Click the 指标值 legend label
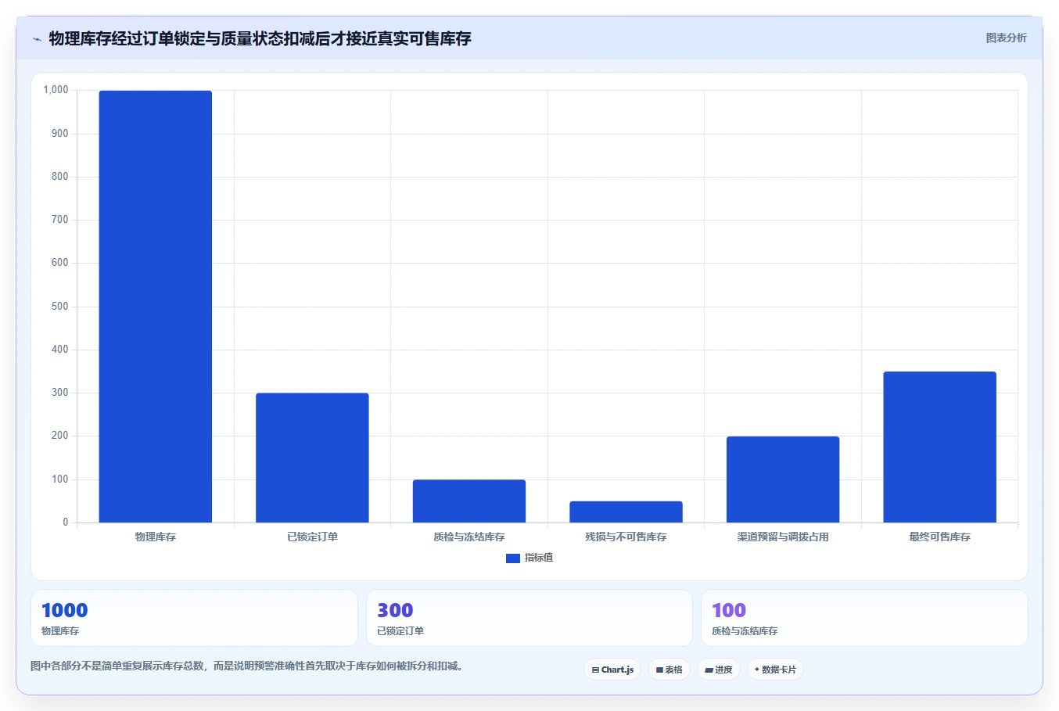Viewport: 1059px width, 711px height. 539,558
